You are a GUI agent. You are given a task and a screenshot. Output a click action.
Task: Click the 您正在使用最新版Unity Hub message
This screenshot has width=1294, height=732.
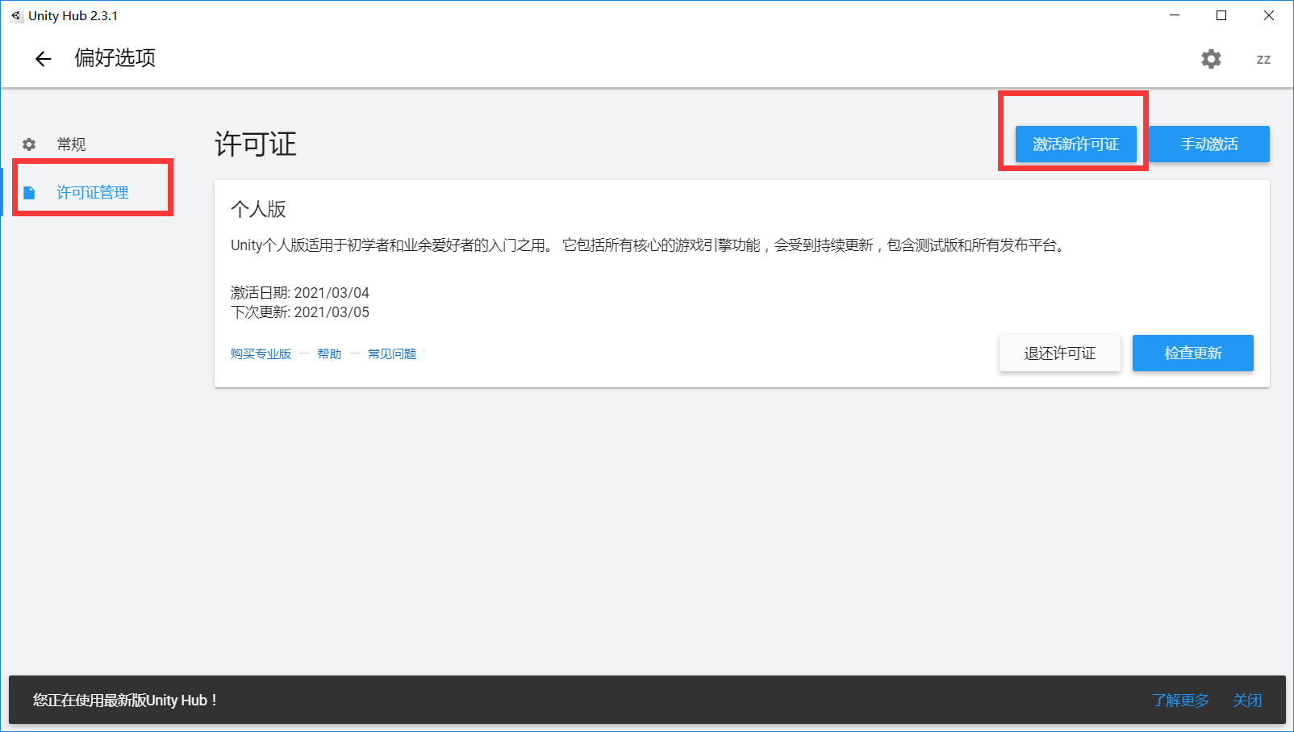tap(125, 701)
